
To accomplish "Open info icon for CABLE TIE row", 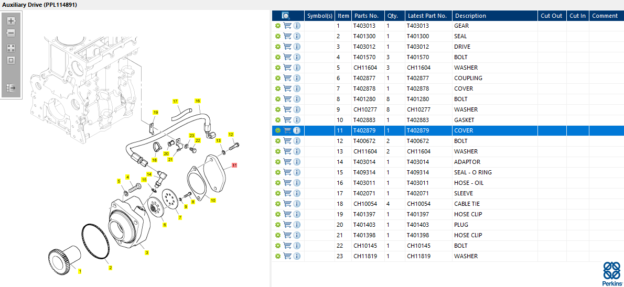I will click(x=297, y=204).
